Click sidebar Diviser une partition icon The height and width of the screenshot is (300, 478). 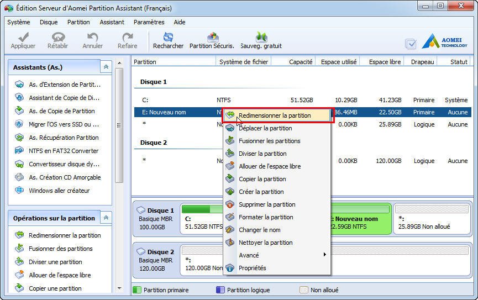tap(19, 261)
